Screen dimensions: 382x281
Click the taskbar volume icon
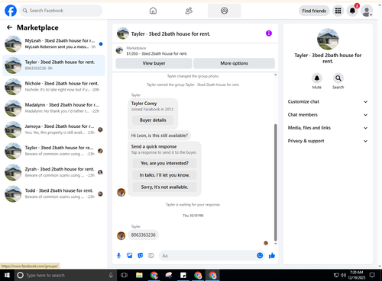[x=343, y=275]
